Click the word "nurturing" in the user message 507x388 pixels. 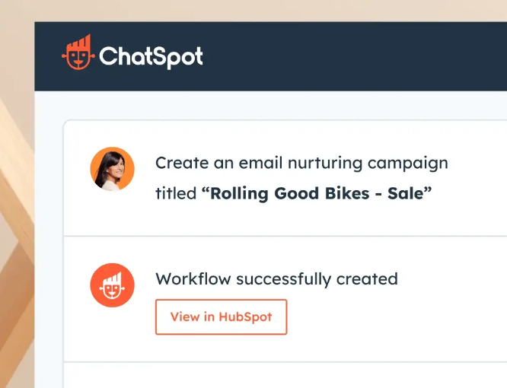(325, 164)
